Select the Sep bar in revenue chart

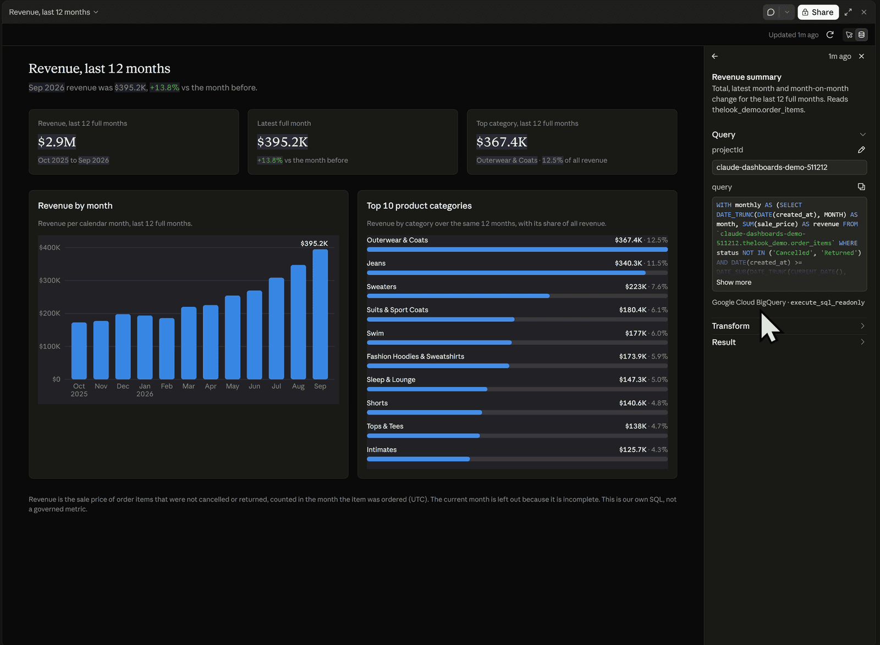(320, 314)
